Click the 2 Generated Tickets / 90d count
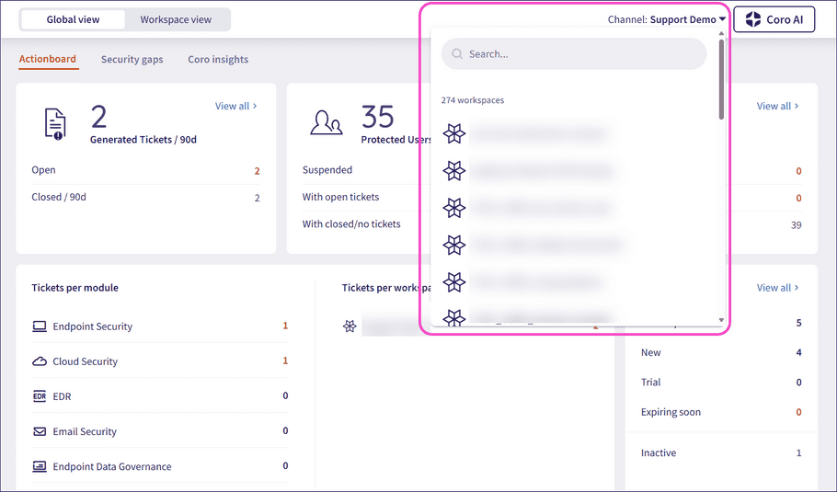Viewport: 837px width, 492px height. pos(98,116)
